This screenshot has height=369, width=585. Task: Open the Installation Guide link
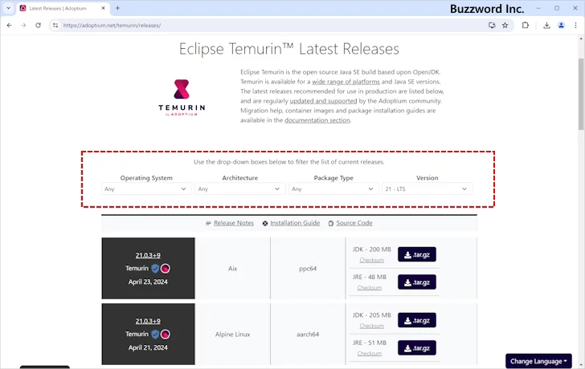coord(295,223)
